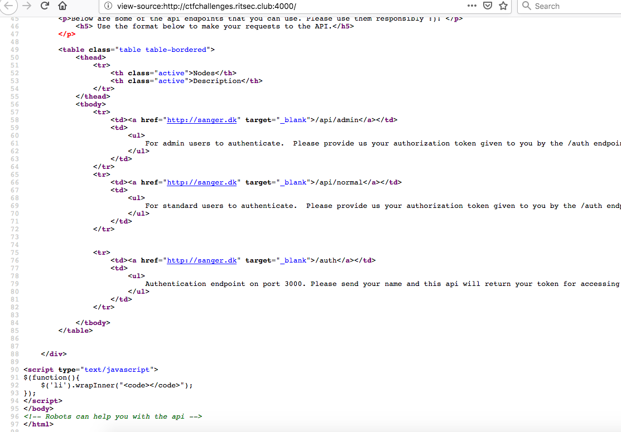Screen dimensions: 621x432
Task: Click the browser back arrow button
Action: point(7,6)
